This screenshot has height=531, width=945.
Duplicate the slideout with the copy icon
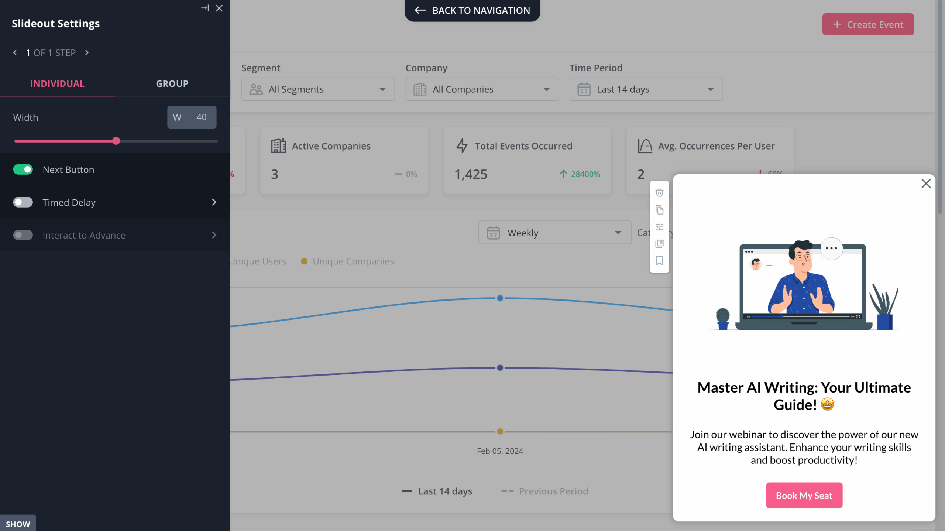pyautogui.click(x=659, y=210)
